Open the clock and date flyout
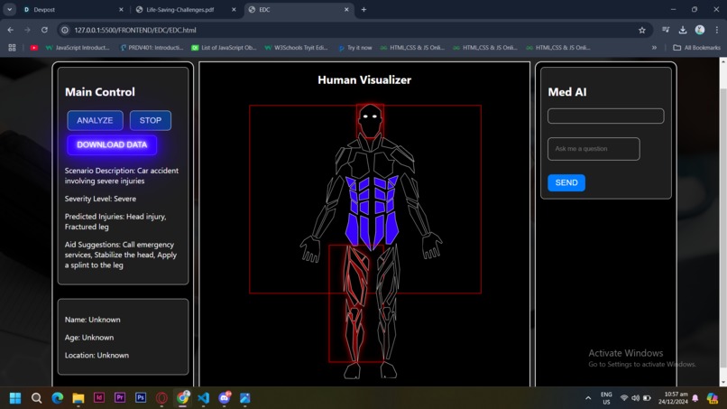Screen dimensions: 727x409 673,398
